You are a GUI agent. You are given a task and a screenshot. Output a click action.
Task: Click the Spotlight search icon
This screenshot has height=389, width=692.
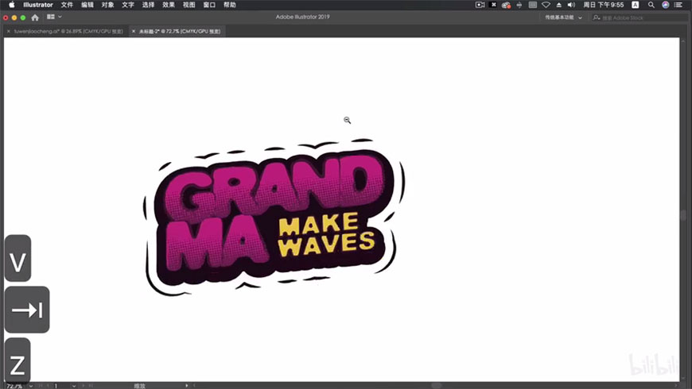click(x=651, y=5)
